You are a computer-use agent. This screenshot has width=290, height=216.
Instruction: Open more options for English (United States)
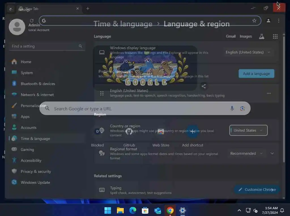269,93
